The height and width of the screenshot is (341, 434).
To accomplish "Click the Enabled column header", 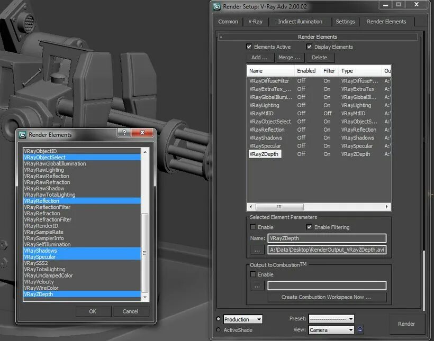I will 306,71.
